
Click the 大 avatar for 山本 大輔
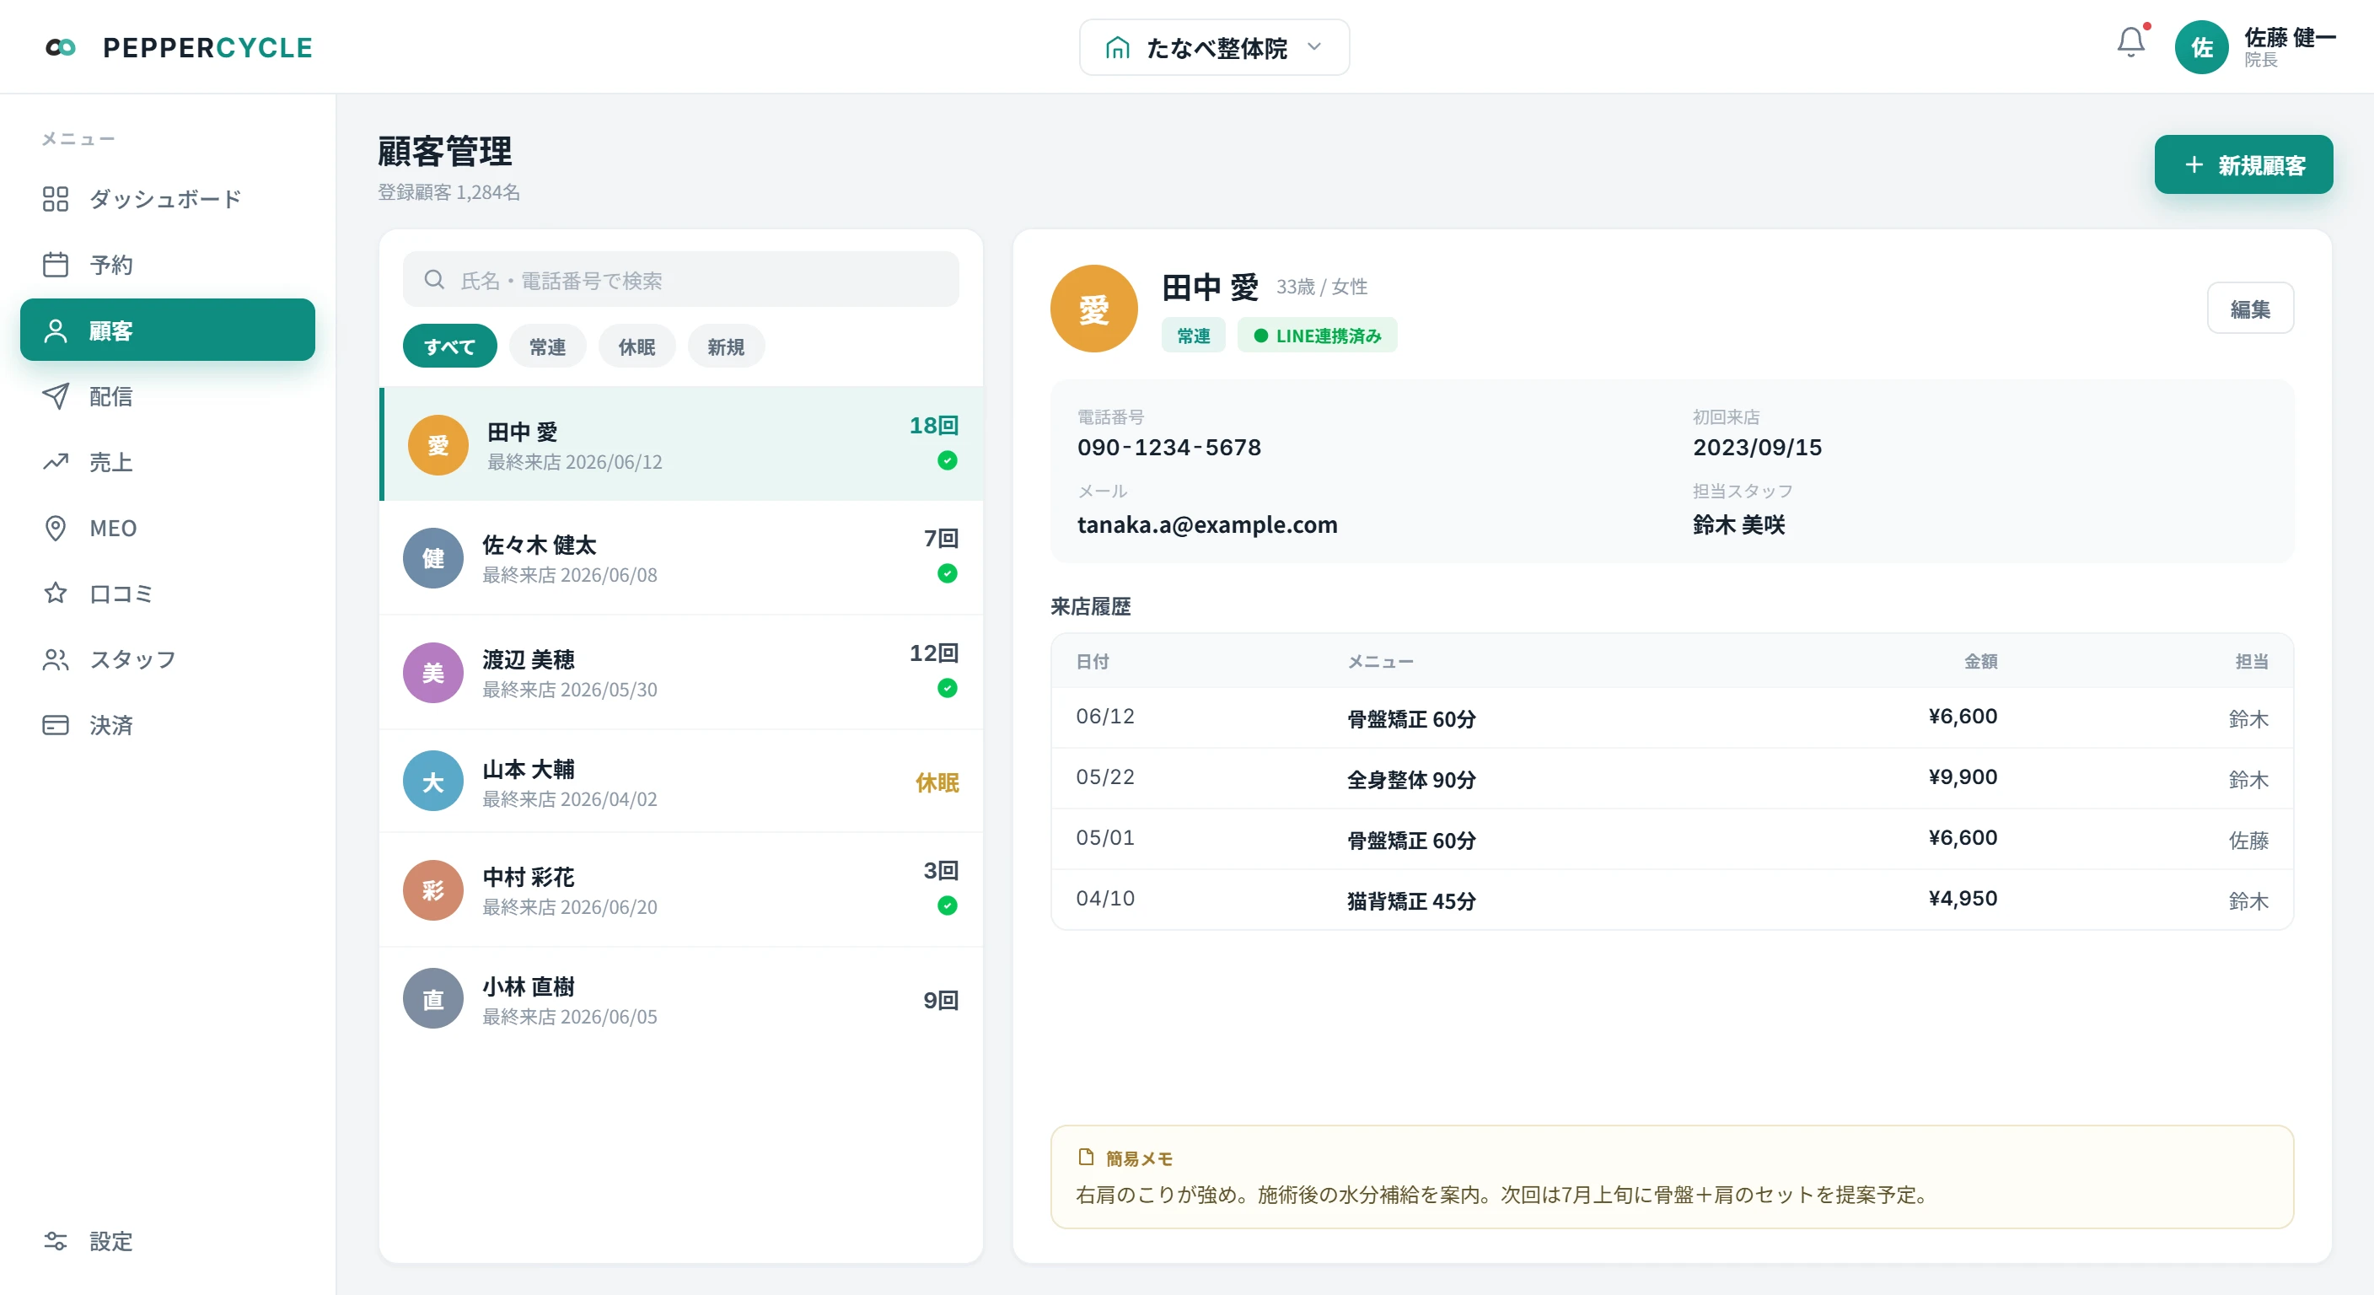click(x=432, y=782)
